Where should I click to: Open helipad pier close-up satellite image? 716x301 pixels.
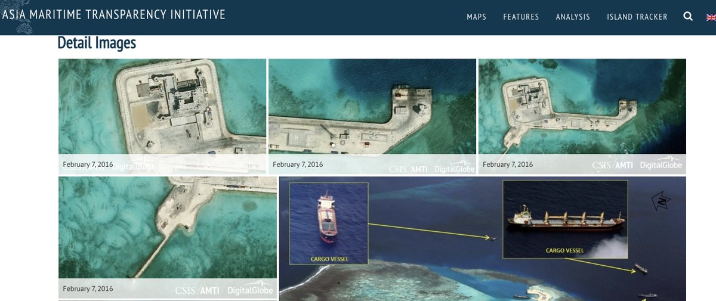coord(372,116)
